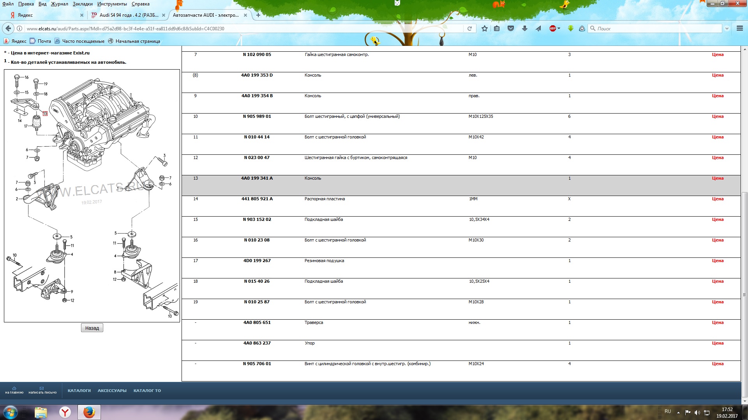Open the bookmarks list icon

pos(497,28)
